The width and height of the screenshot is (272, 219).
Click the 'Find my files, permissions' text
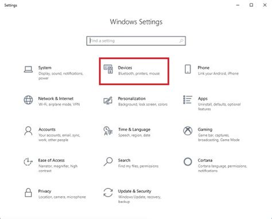pyautogui.click(x=138, y=166)
